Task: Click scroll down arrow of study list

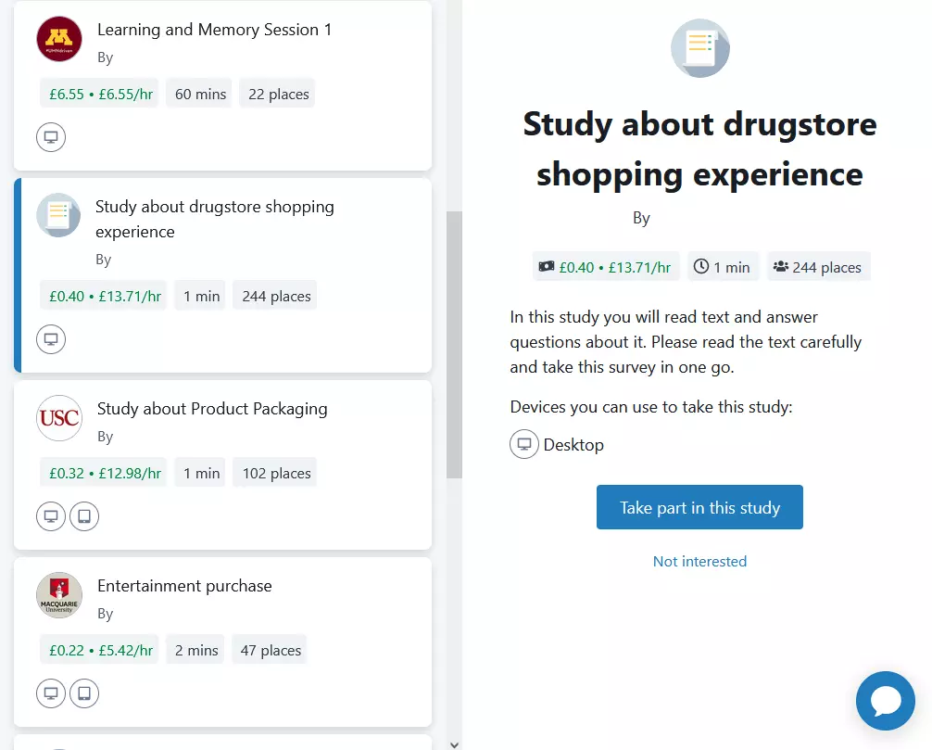Action: [454, 744]
